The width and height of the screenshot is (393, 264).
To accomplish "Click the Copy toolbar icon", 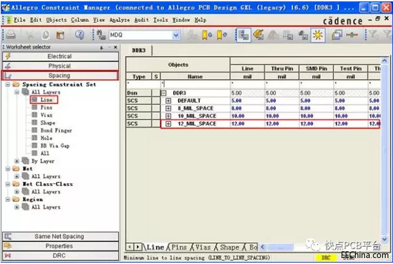I will pos(45,35).
